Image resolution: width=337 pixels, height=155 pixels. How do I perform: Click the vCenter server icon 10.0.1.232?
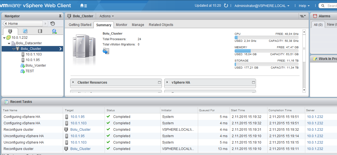9,38
